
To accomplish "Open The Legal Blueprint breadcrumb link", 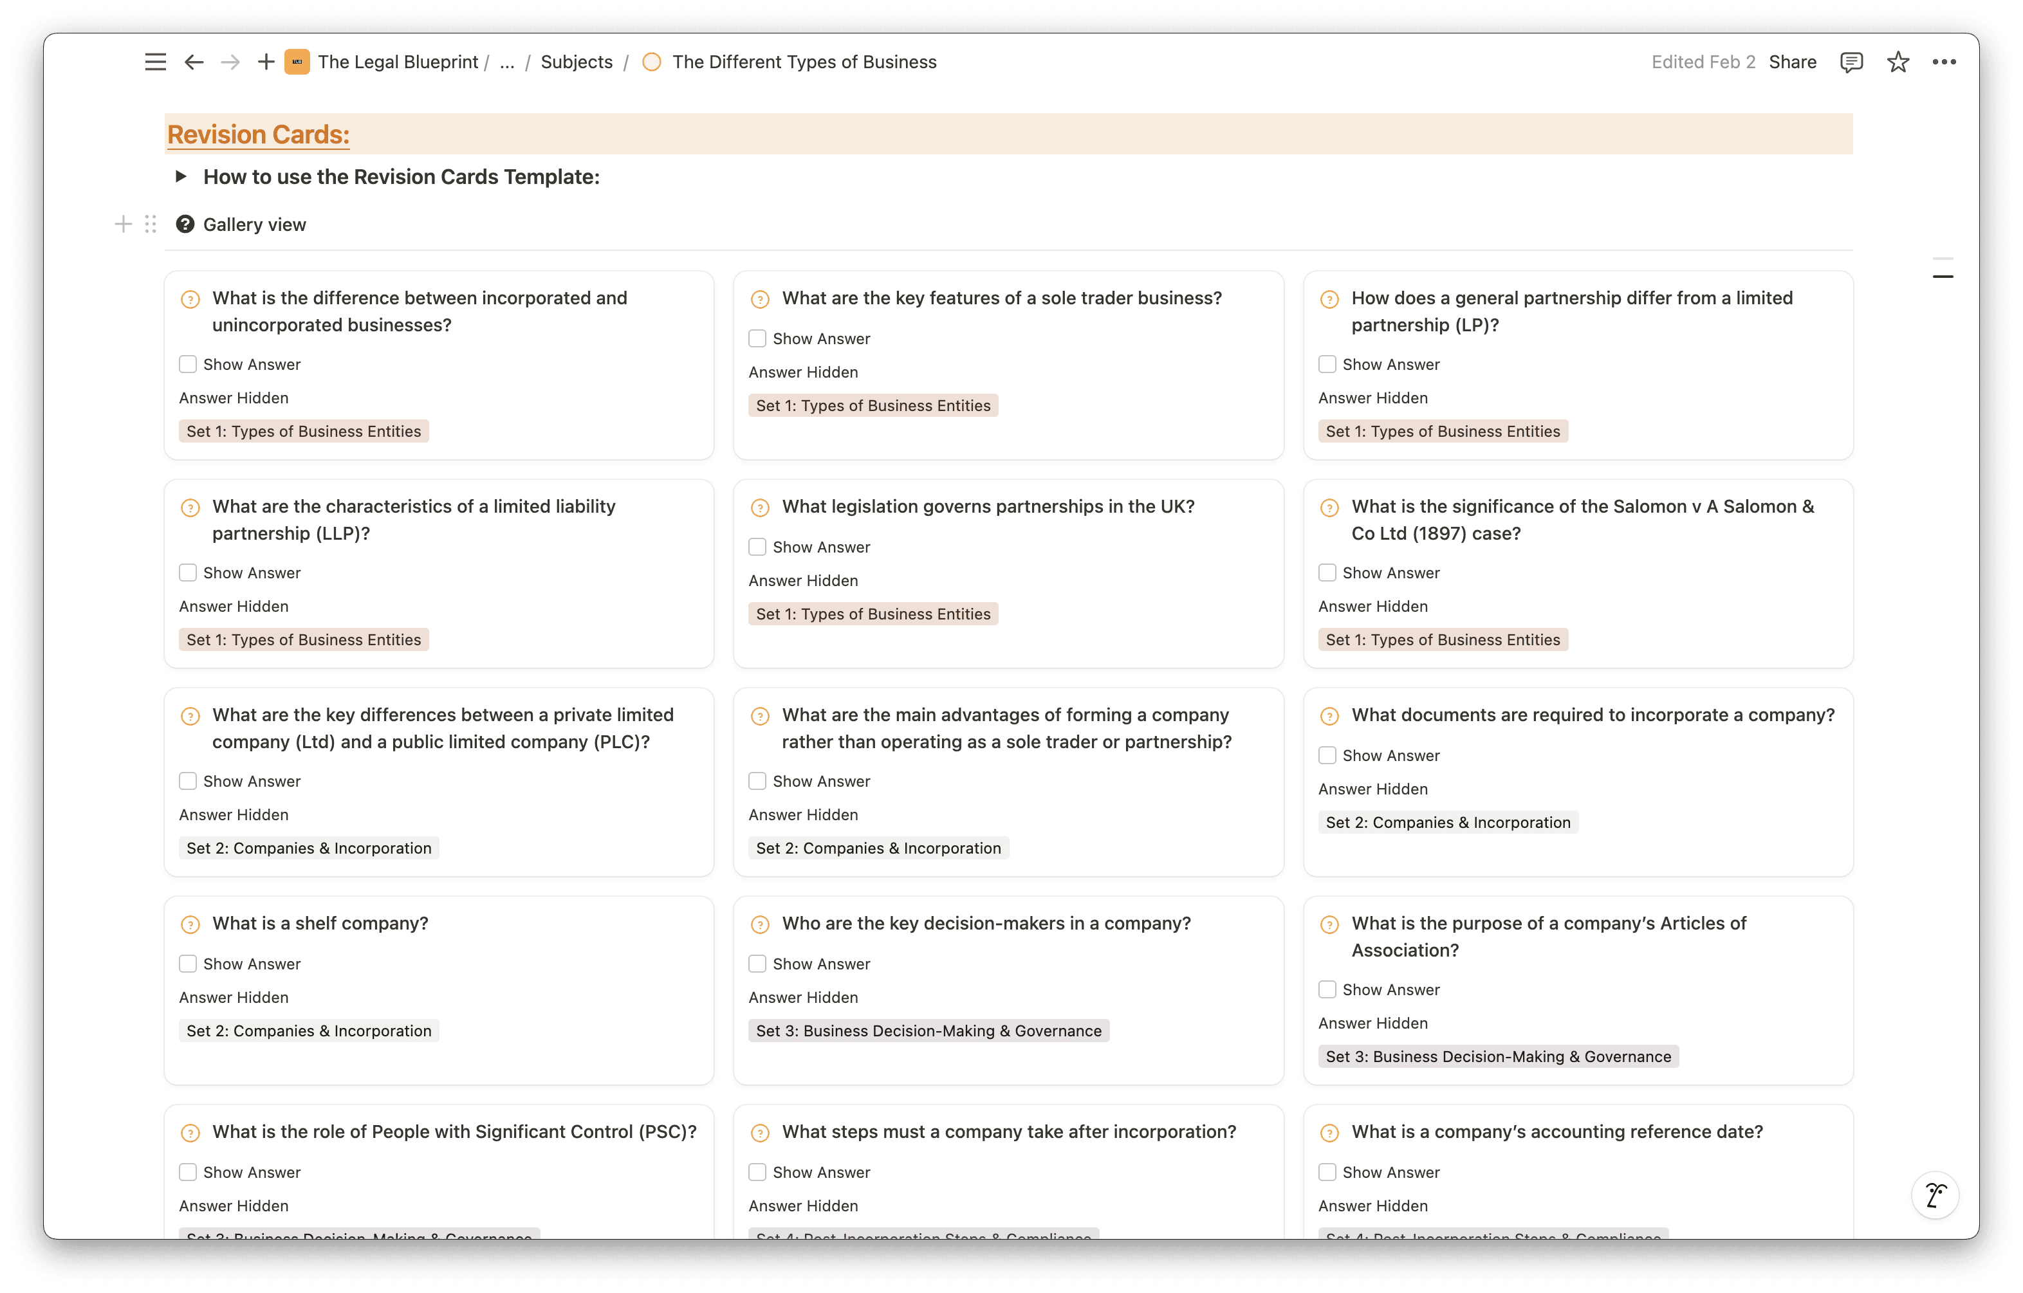I will (x=398, y=62).
